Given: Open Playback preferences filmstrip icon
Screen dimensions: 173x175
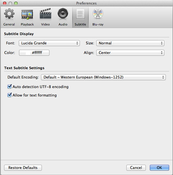Looking at the screenshot, I should (x=27, y=14).
